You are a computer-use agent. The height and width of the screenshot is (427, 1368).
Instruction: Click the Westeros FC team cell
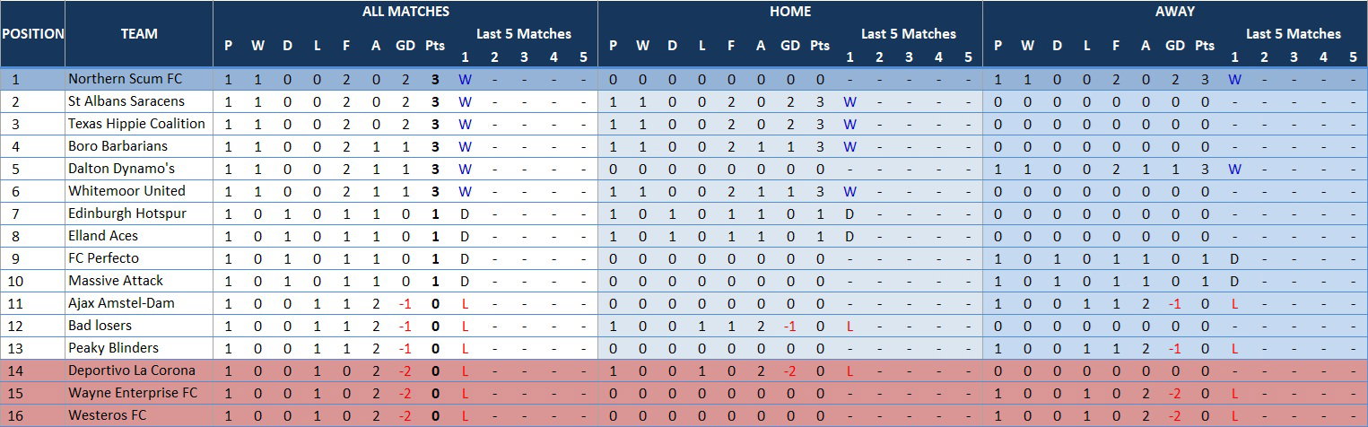139,415
